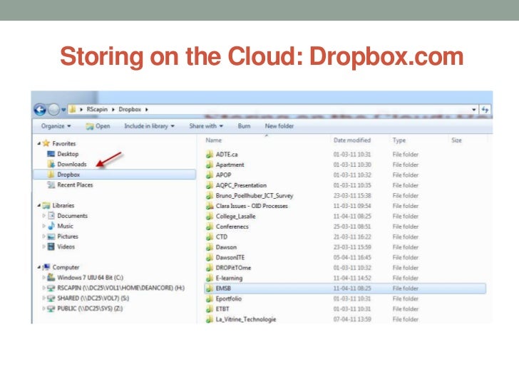Select the Apartment folder icon

(209, 165)
